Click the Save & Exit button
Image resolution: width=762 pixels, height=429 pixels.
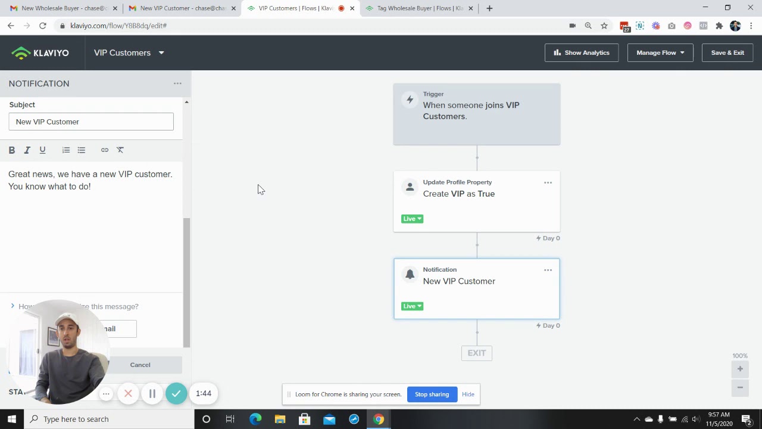(x=727, y=52)
